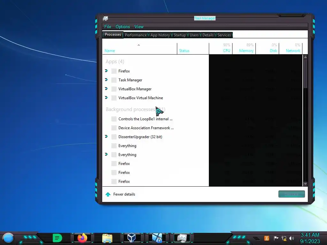Image resolution: width=327 pixels, height=245 pixels.
Task: Open the Users tab
Action: 194,35
